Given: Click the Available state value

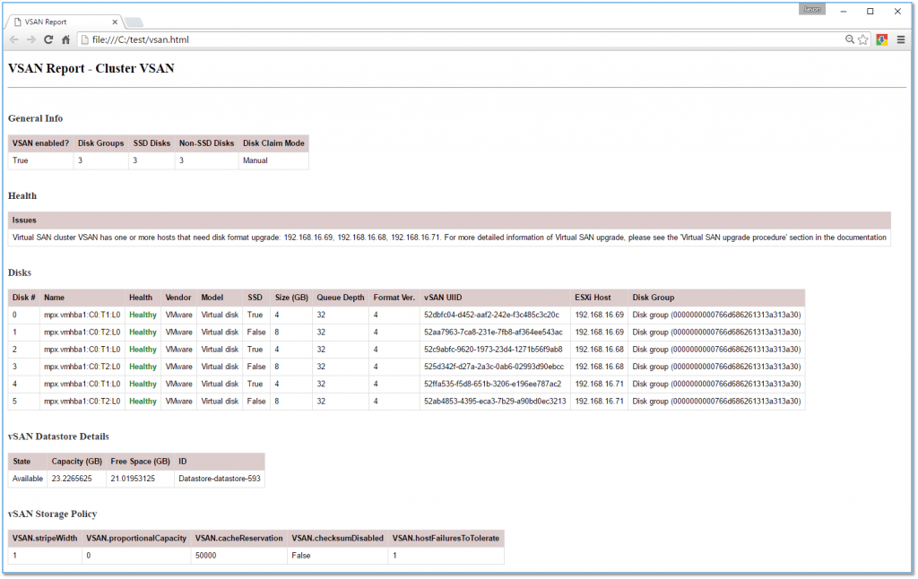Looking at the screenshot, I should tap(28, 479).
